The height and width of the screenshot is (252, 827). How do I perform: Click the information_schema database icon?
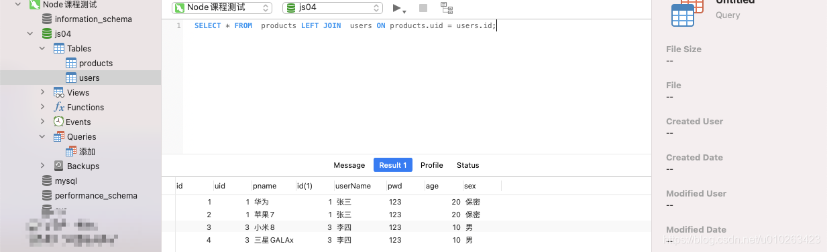point(47,19)
